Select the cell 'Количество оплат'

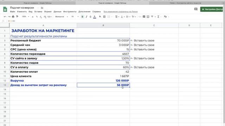coord(43,72)
